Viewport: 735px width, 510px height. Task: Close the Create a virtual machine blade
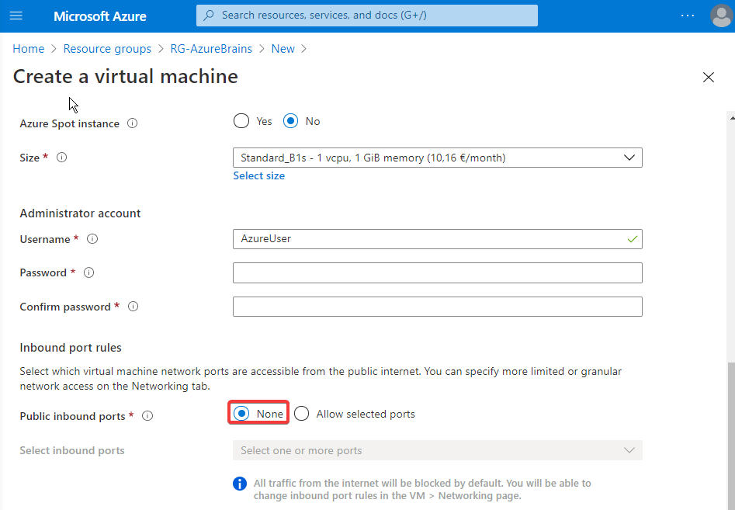pos(709,78)
